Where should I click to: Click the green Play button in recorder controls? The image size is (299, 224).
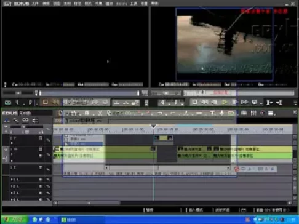tap(225, 102)
